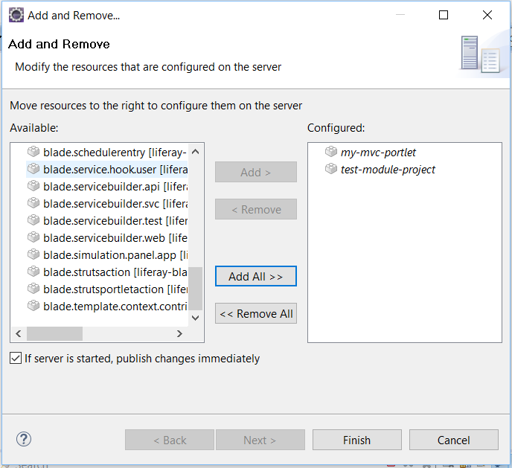Open help via the question mark icon
This screenshot has height=468, width=512.
[24, 439]
